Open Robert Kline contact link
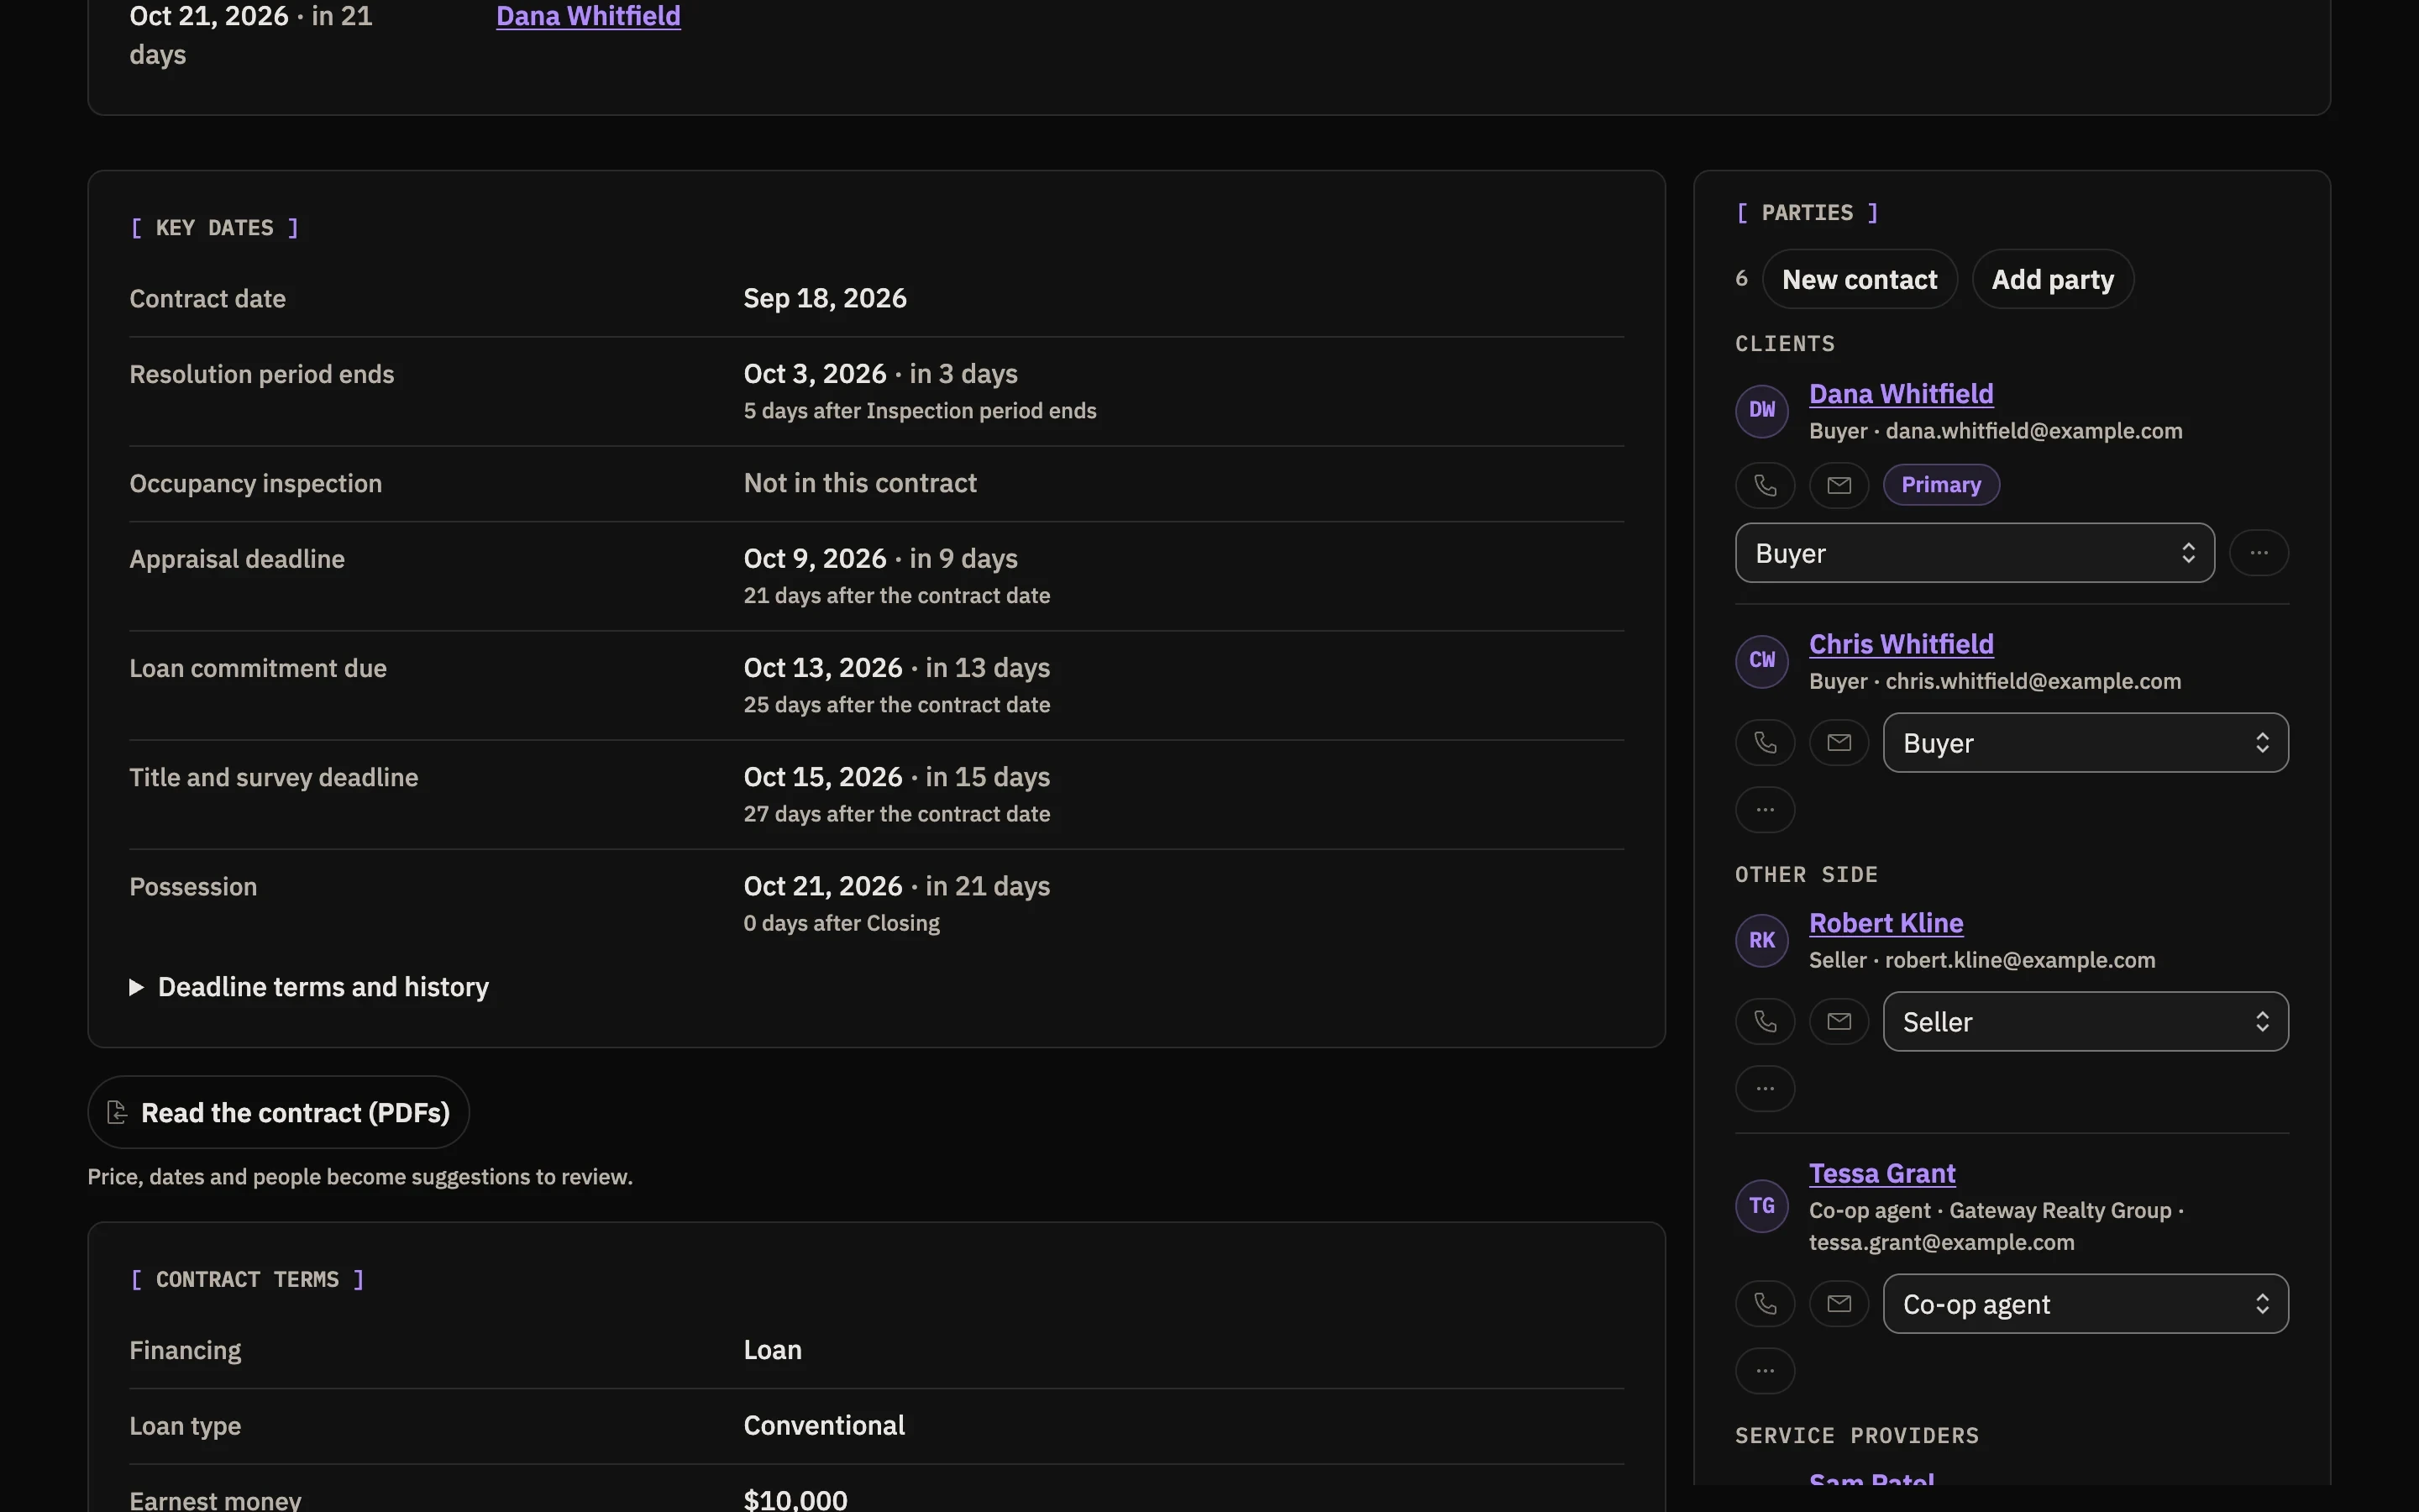This screenshot has width=2419, height=1512. [1886, 923]
